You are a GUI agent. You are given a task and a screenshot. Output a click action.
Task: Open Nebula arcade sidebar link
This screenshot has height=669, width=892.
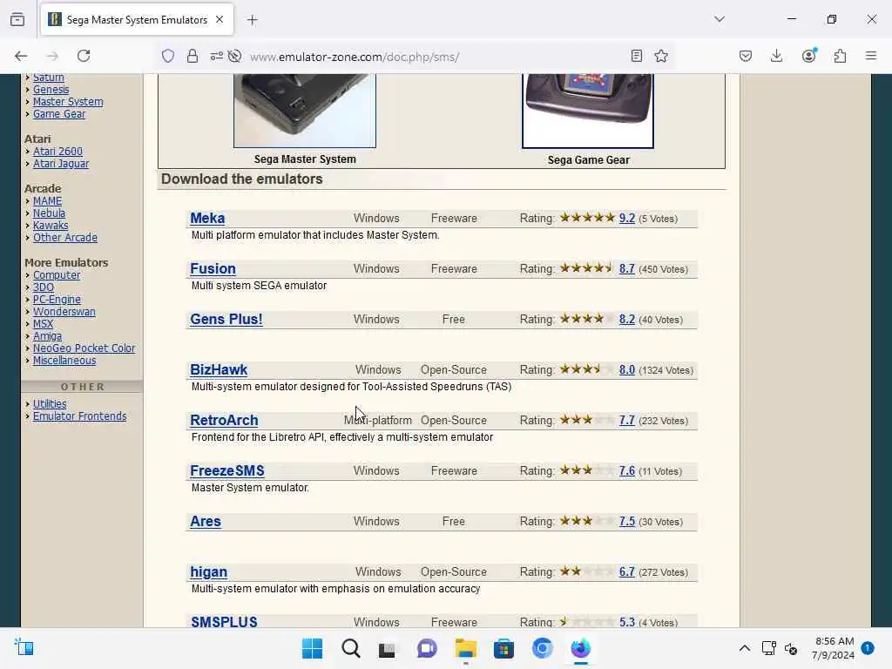tap(49, 213)
